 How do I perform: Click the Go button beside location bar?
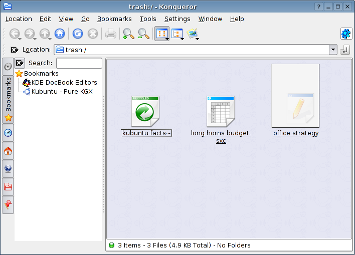345,50
